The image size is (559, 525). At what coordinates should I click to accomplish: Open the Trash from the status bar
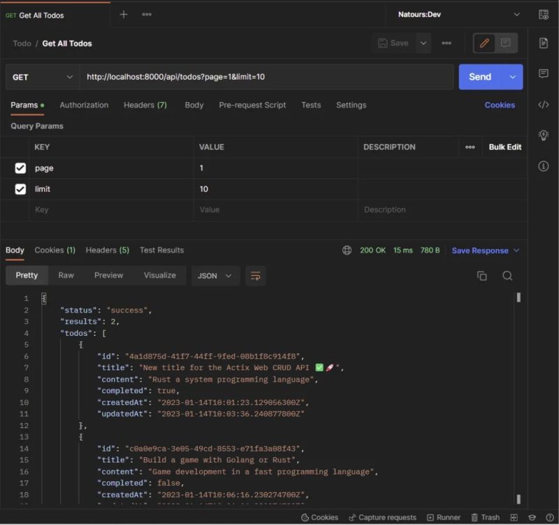pos(485,517)
